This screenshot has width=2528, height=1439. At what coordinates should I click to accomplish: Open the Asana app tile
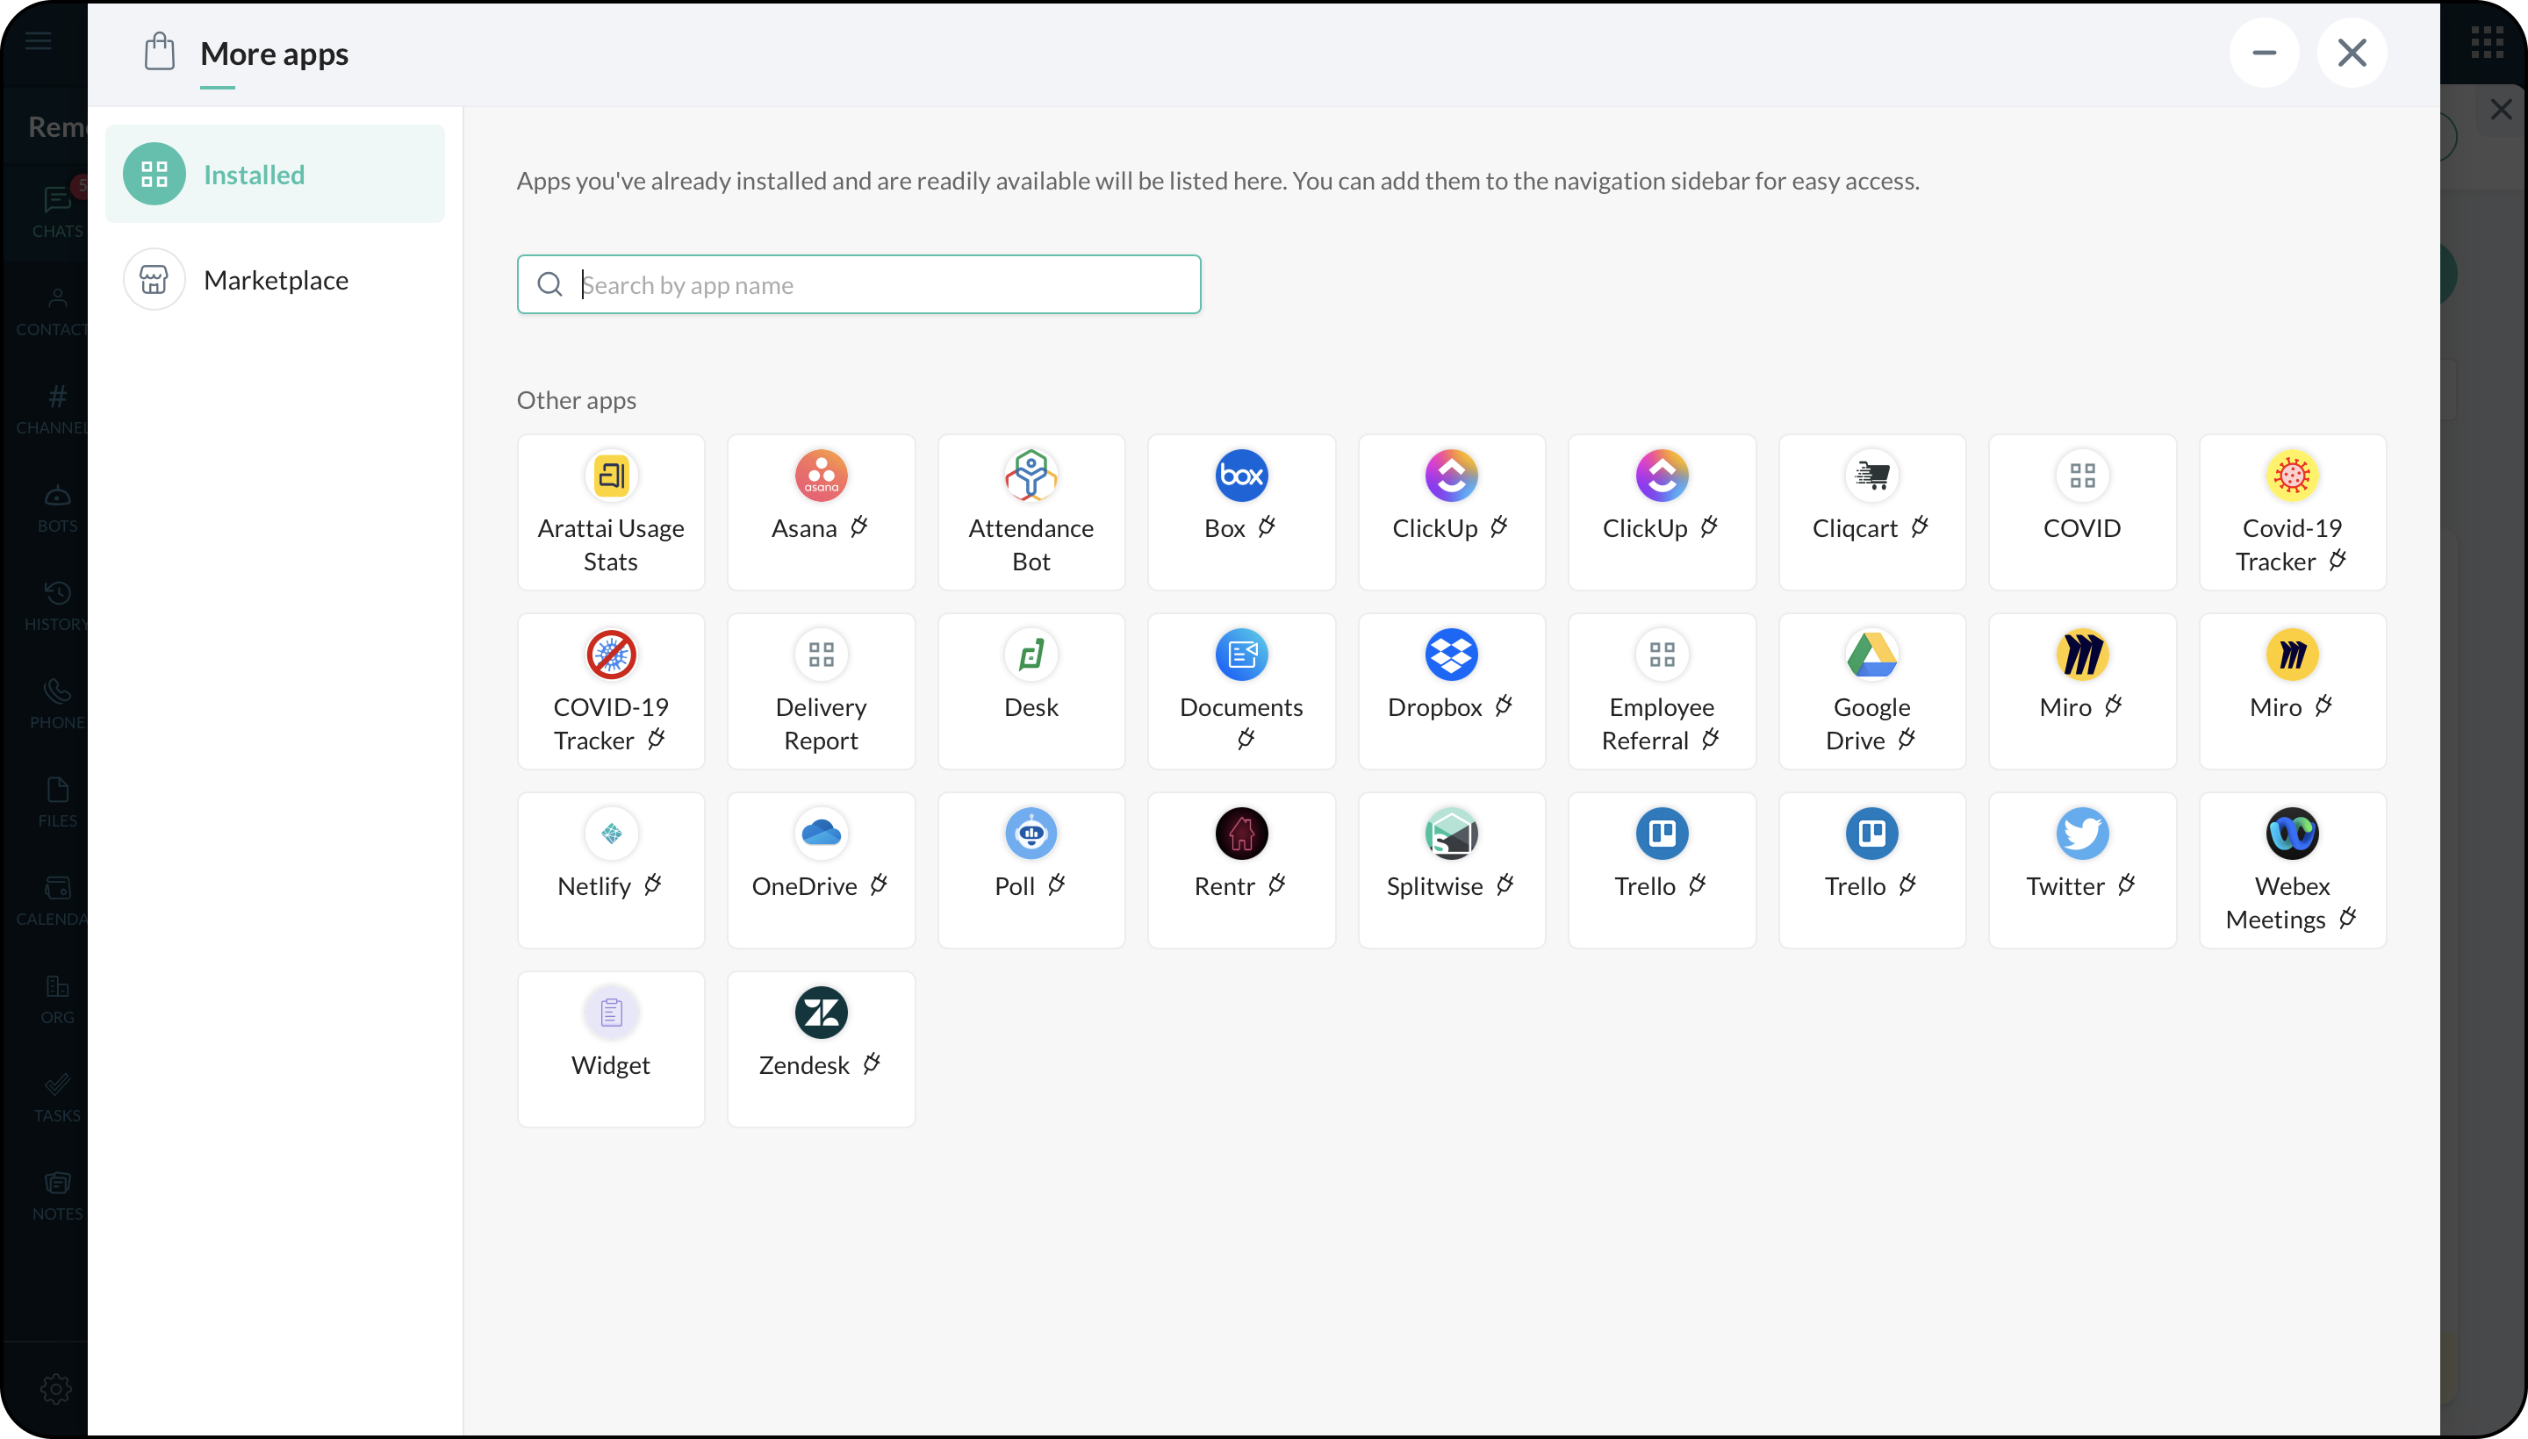[x=821, y=511]
